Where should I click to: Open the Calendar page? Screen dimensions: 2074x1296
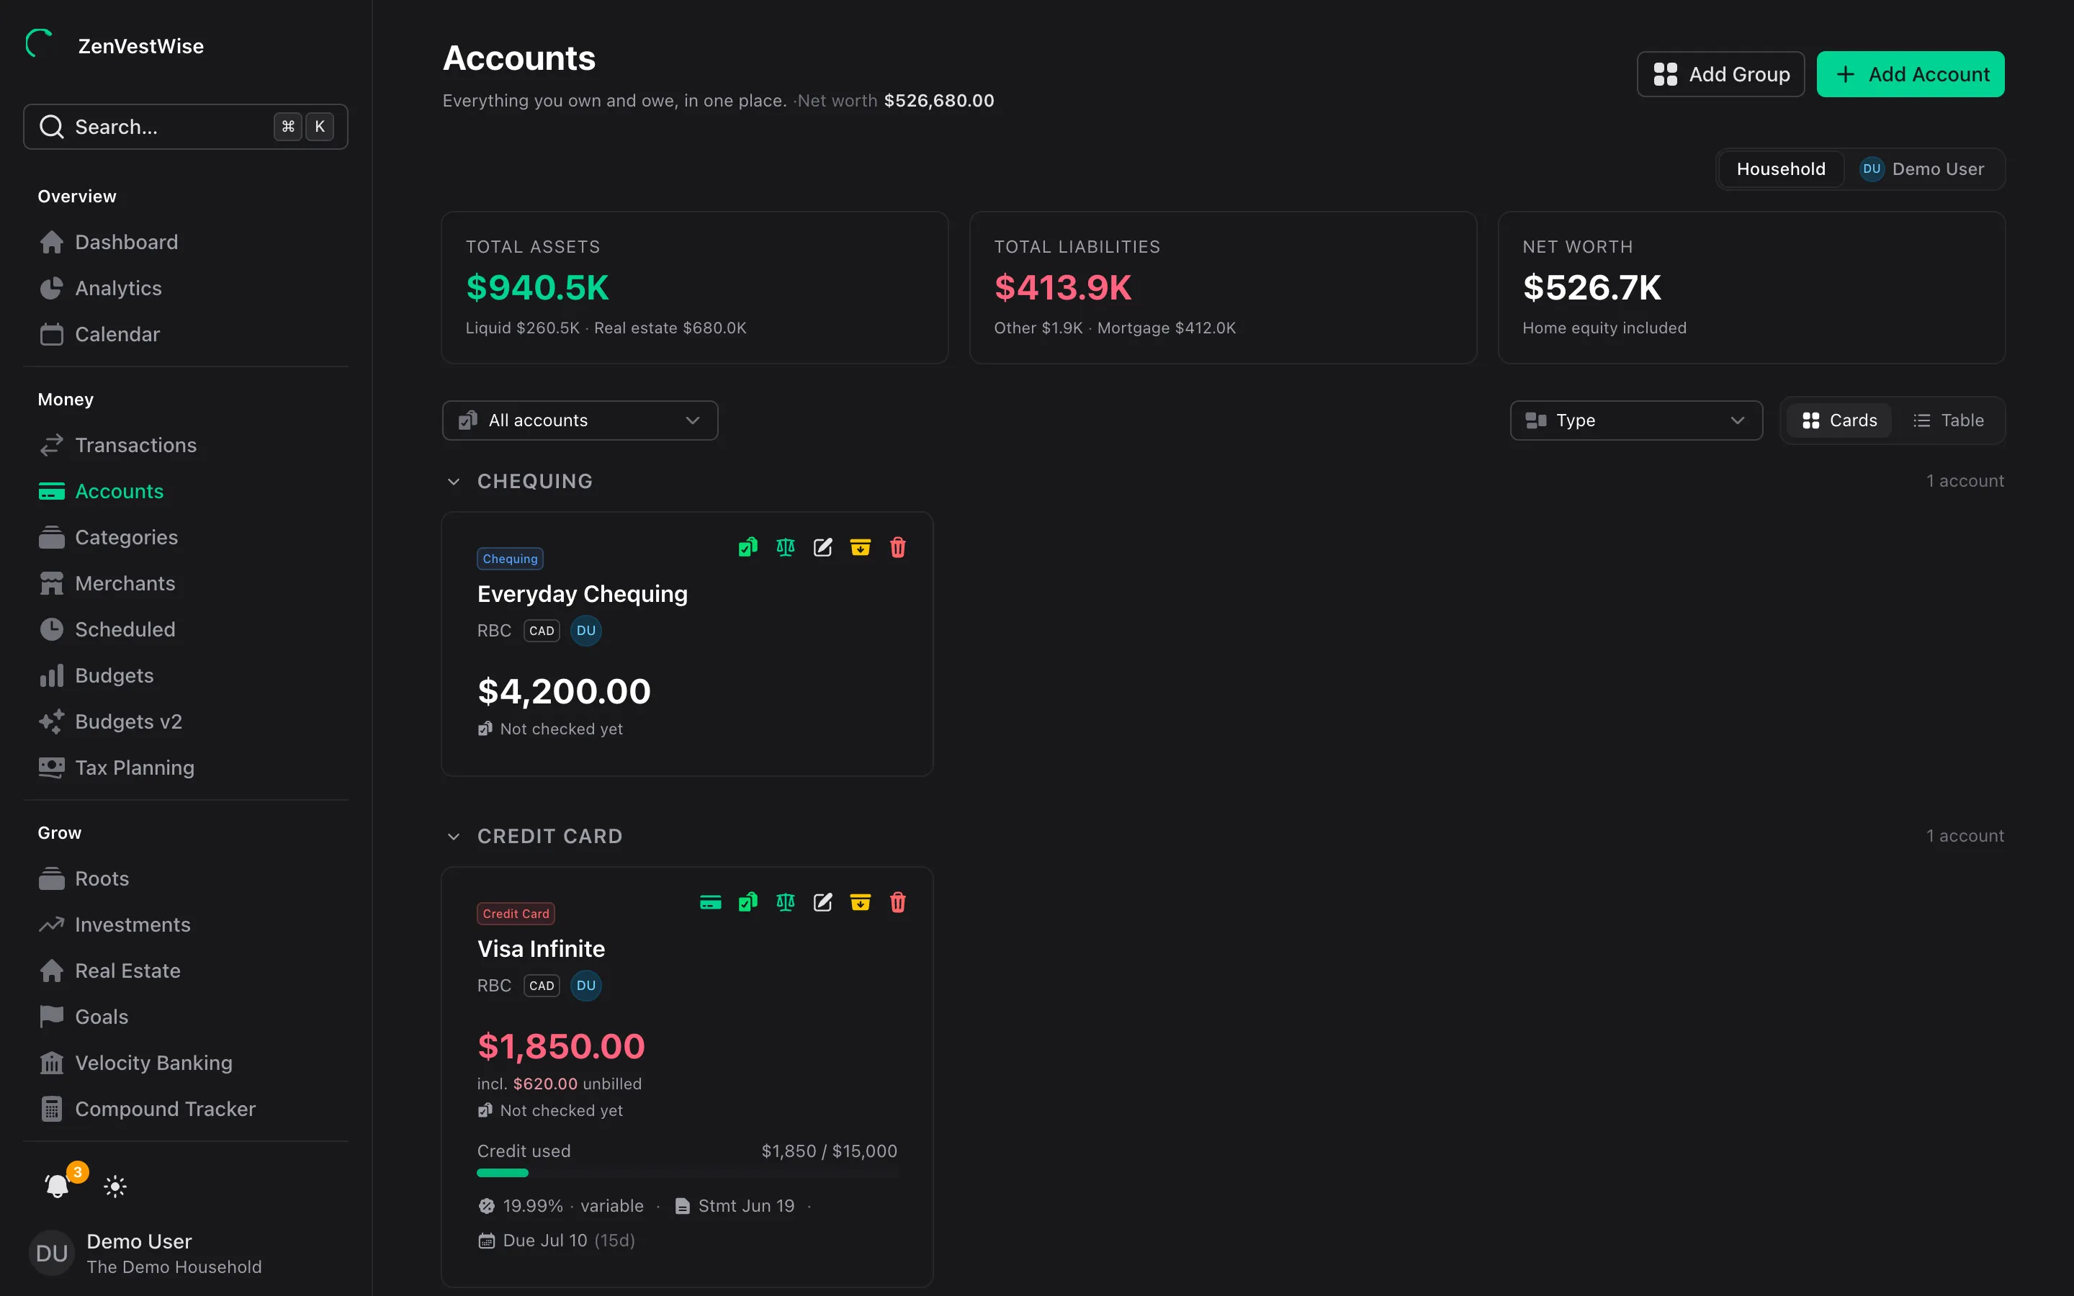(185, 334)
